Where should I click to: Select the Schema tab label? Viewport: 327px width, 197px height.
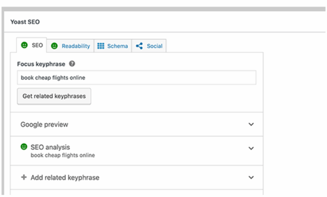117,46
